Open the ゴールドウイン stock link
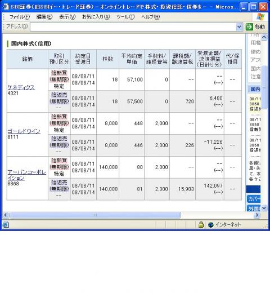270x306 pixels. click(x=24, y=131)
